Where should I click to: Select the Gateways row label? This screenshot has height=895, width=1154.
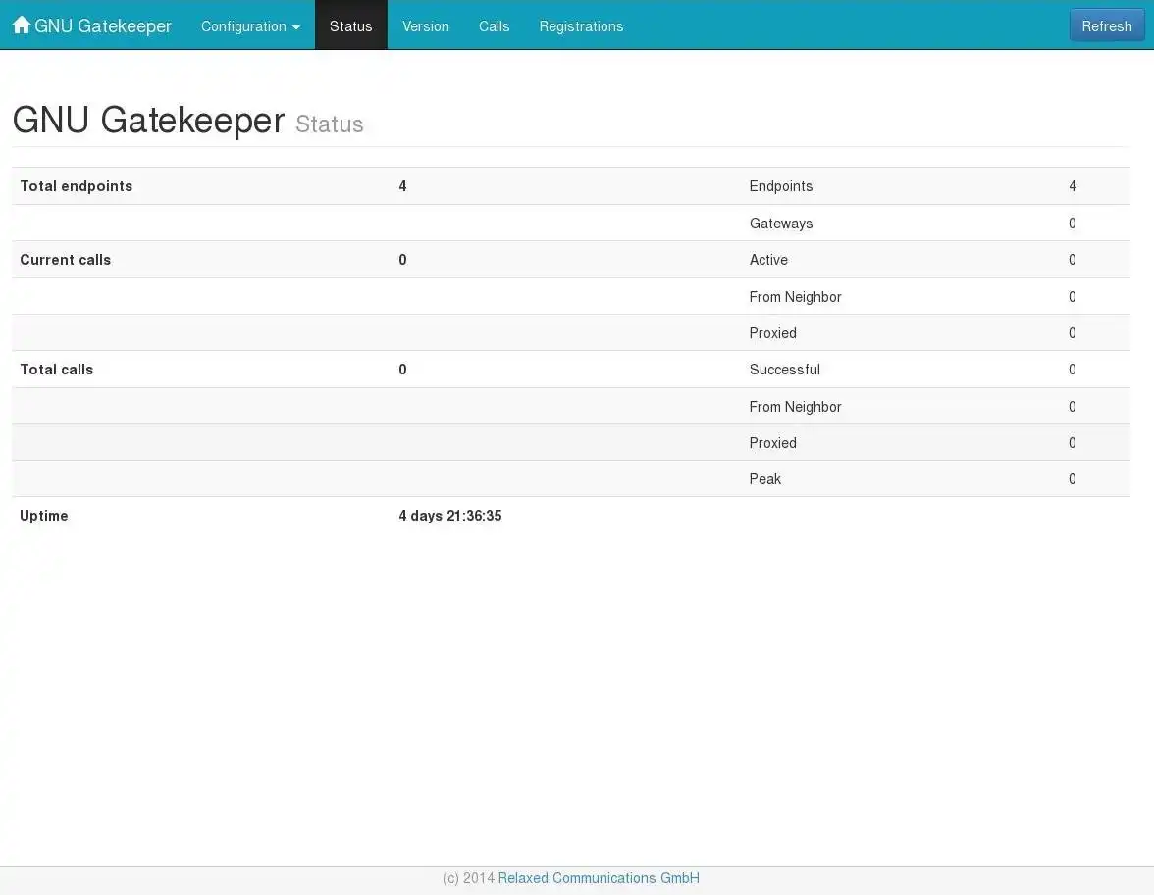pyautogui.click(x=781, y=224)
